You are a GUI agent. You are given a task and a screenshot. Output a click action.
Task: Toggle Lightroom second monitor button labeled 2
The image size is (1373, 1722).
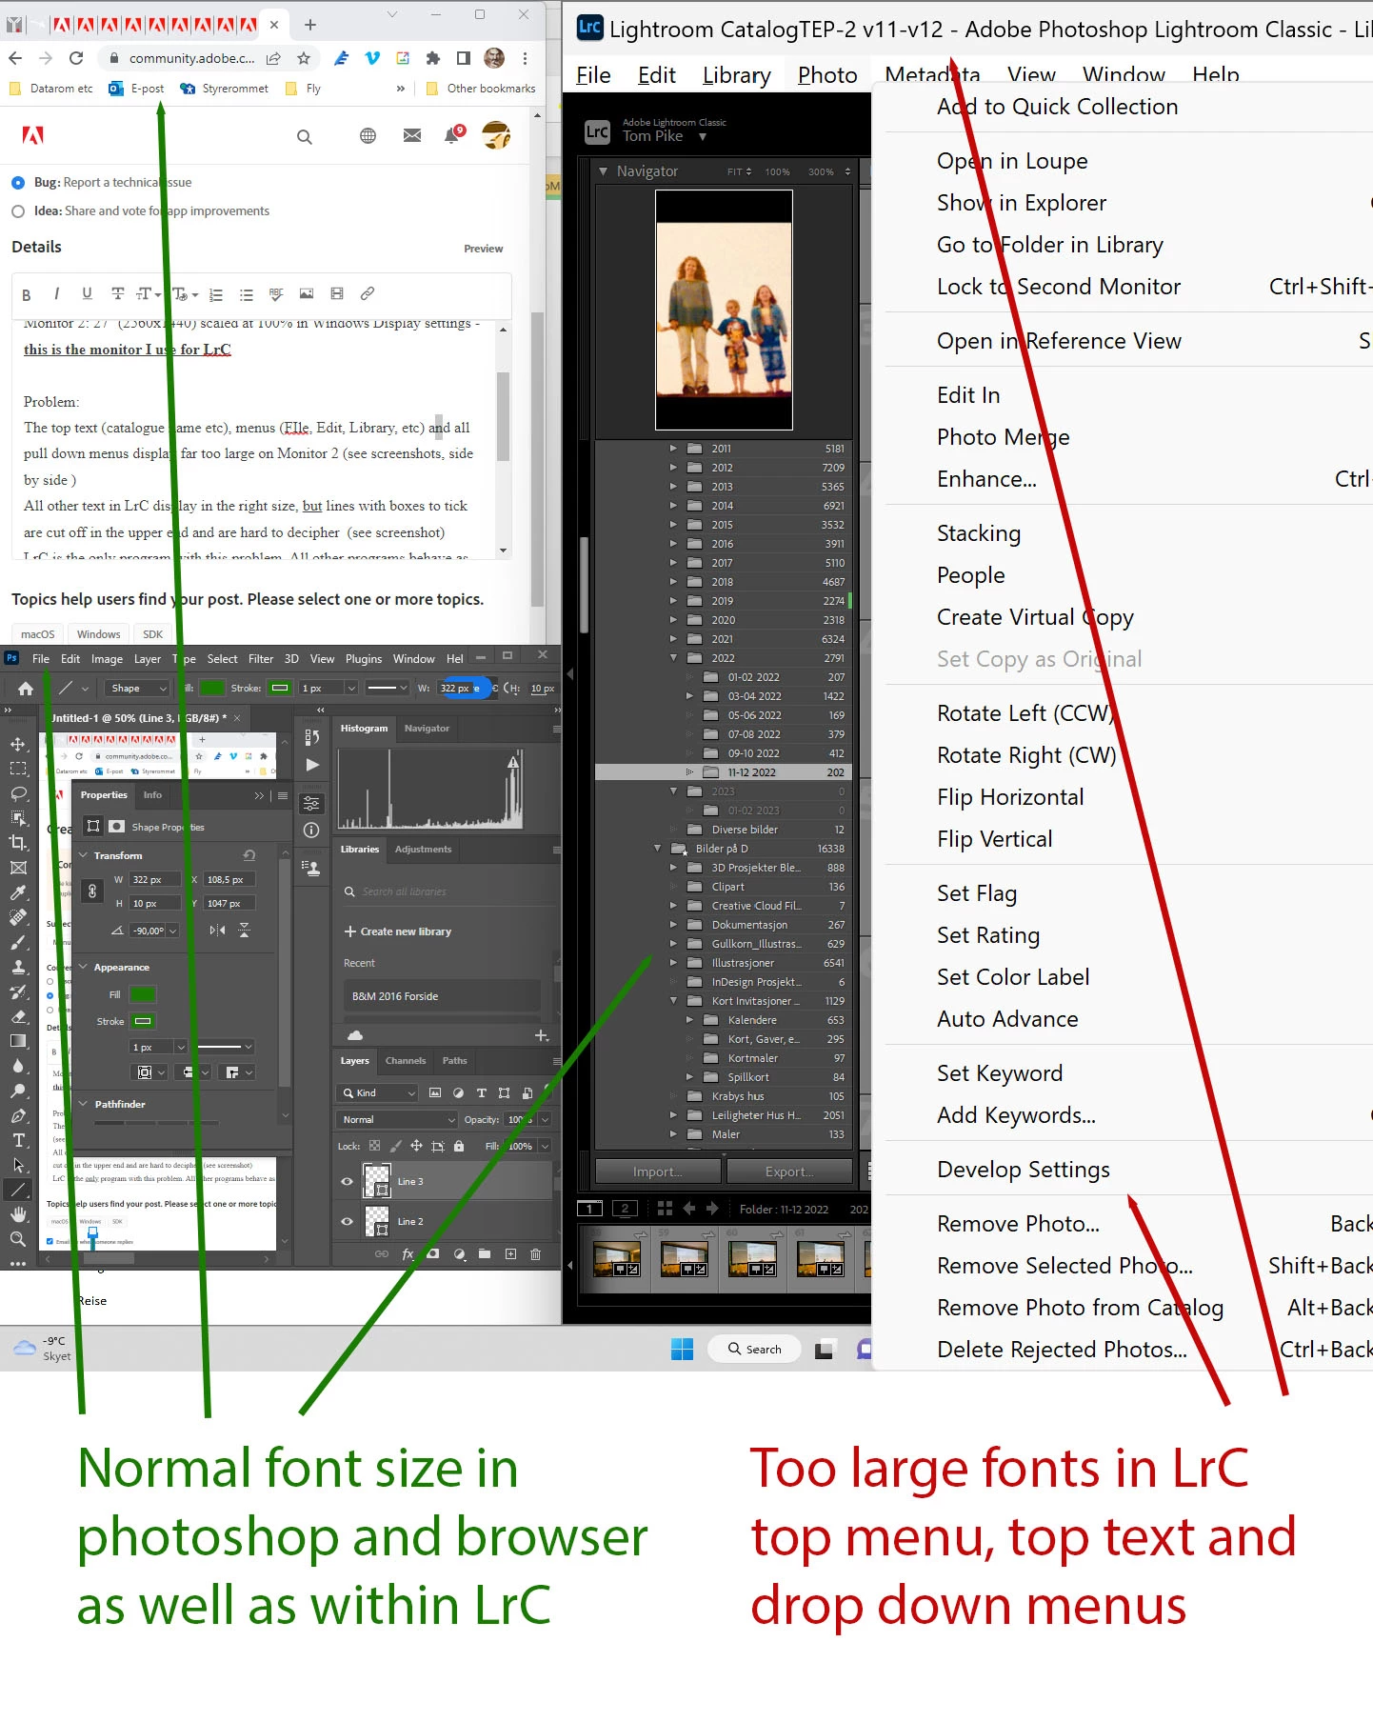pyautogui.click(x=625, y=1209)
